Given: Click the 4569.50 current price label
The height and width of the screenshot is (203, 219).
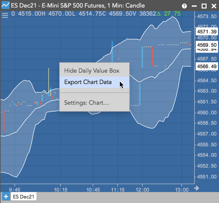Looking at the screenshot, I should tap(207, 45).
